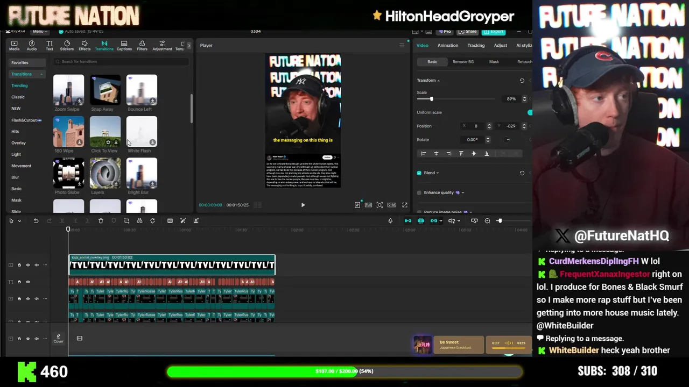The image size is (689, 387).
Task: Download the Zoom Swipe transition
Action: (80, 101)
